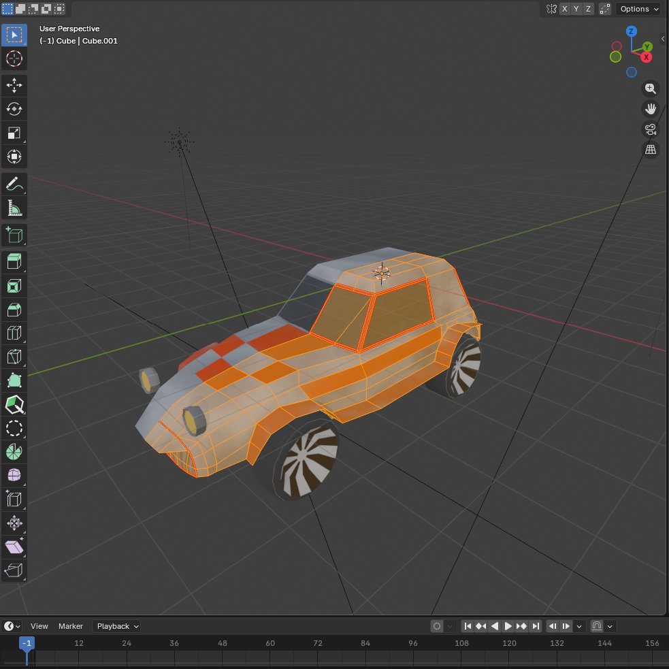Screen dimensions: 669x669
Task: Select the Scale tool
Action: coord(14,133)
